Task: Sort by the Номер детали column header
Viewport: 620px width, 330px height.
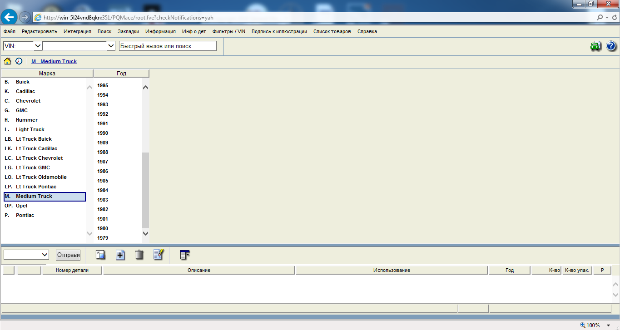Action: pos(72,270)
